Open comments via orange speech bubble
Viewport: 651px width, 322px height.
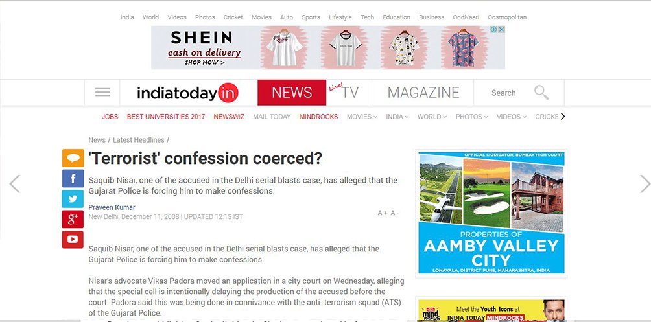(x=73, y=158)
